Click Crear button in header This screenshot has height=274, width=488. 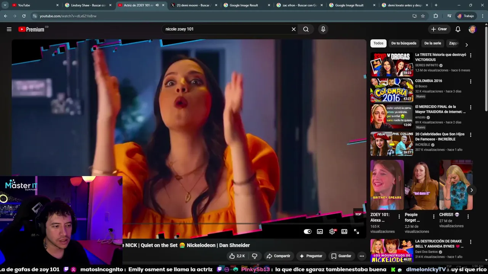[x=439, y=29]
